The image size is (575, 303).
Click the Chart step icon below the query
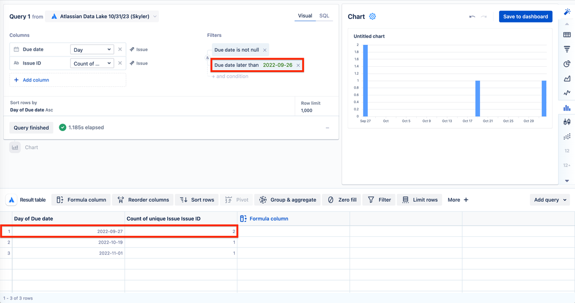tap(15, 147)
